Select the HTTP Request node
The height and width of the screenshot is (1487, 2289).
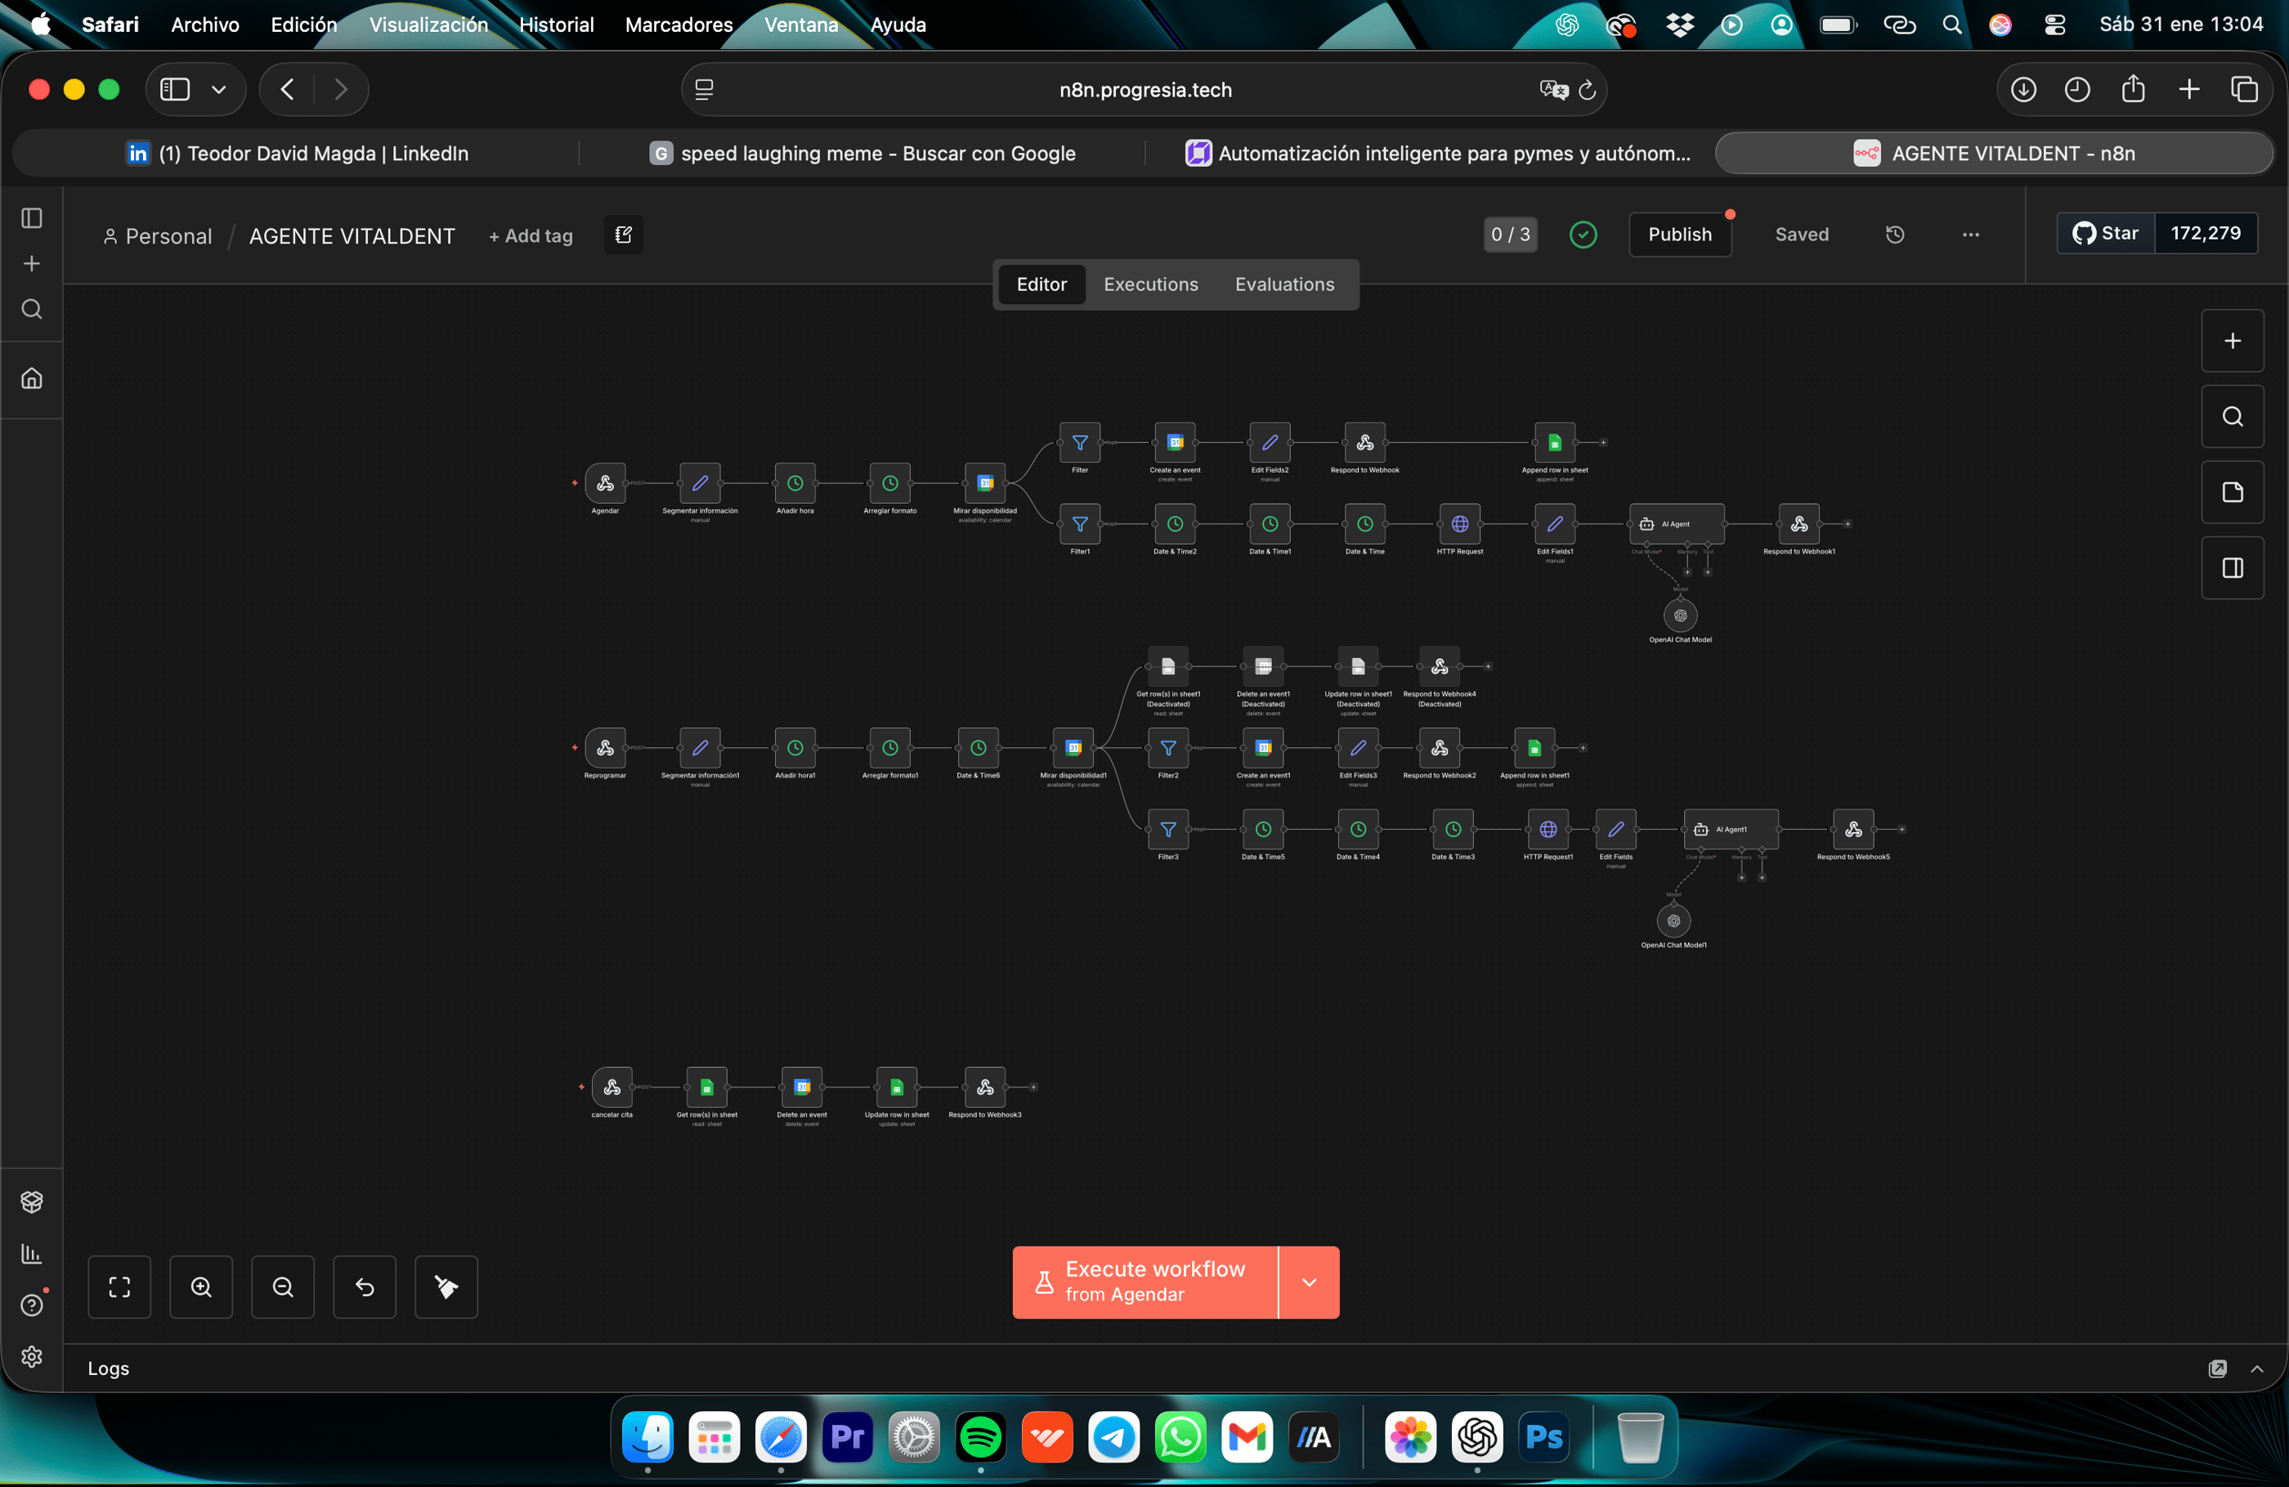[1459, 524]
